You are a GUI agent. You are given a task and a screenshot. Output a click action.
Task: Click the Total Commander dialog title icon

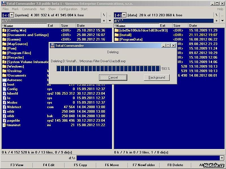[52, 46]
